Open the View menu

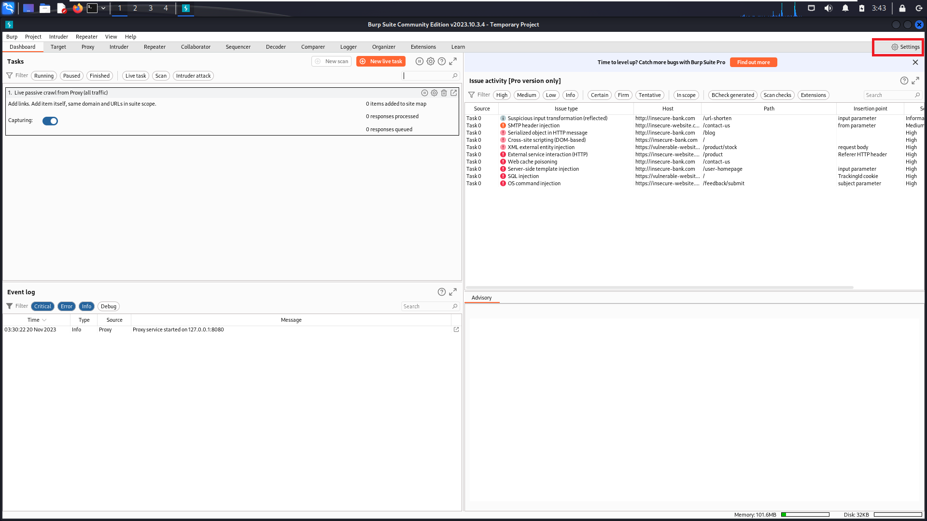(111, 37)
